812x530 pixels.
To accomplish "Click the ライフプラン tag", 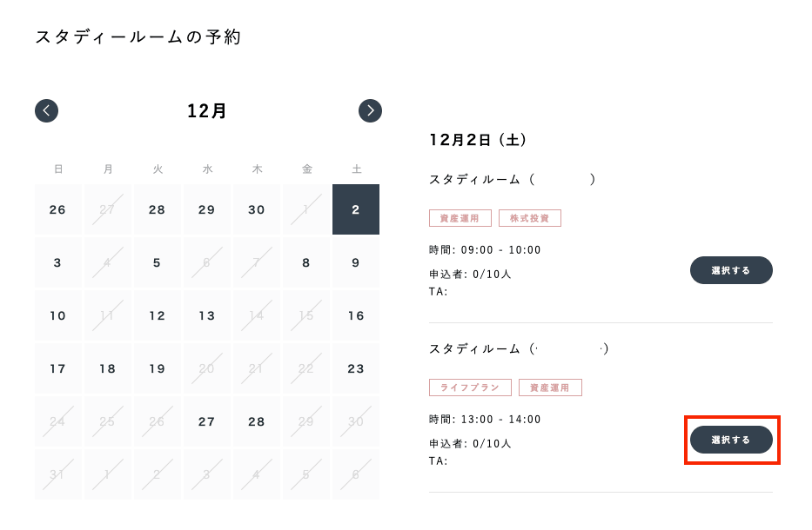I will click(470, 388).
